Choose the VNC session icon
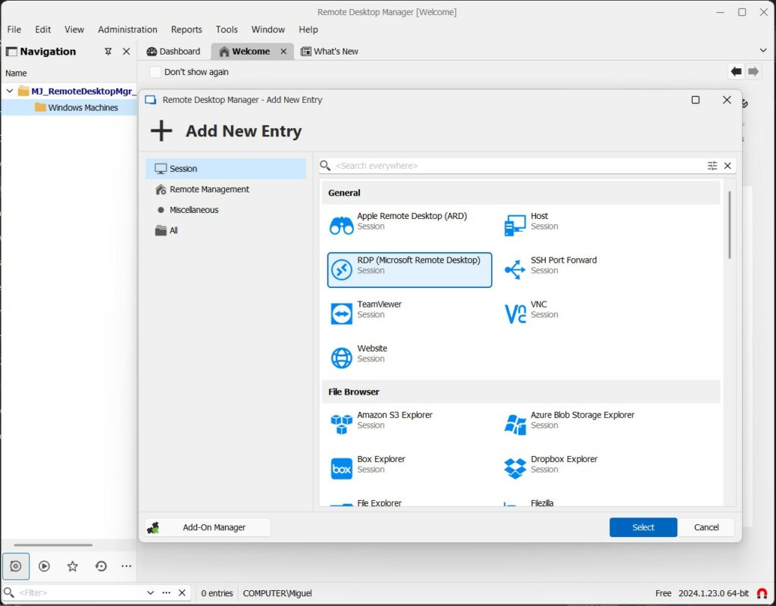 tap(515, 314)
